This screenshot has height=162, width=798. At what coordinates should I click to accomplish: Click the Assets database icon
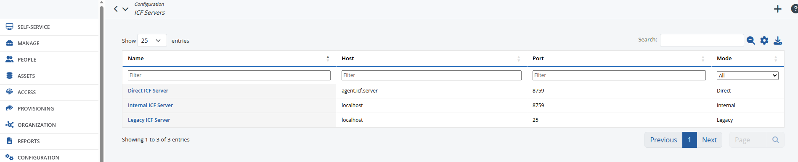click(9, 75)
